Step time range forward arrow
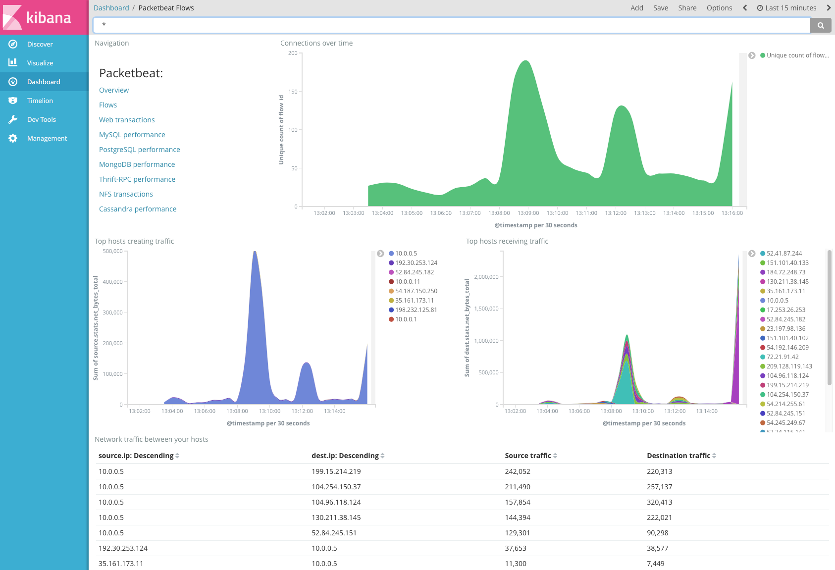Image resolution: width=835 pixels, height=570 pixels. tap(829, 8)
